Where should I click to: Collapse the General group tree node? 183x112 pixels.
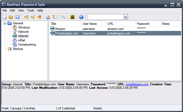[5, 23]
